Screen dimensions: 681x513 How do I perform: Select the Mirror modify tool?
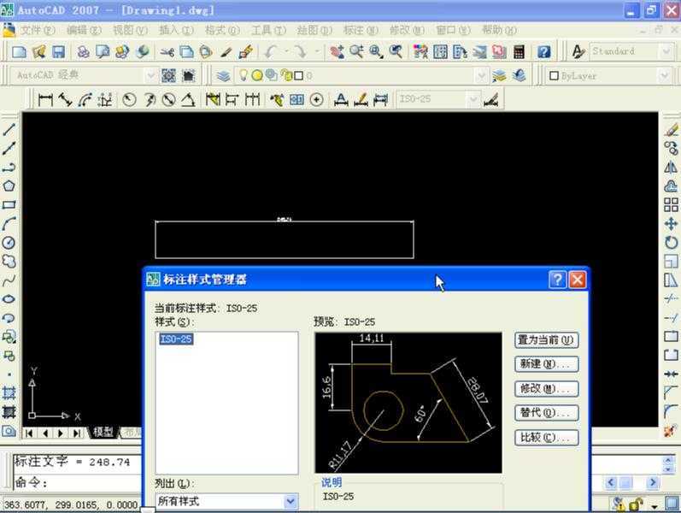coord(671,167)
